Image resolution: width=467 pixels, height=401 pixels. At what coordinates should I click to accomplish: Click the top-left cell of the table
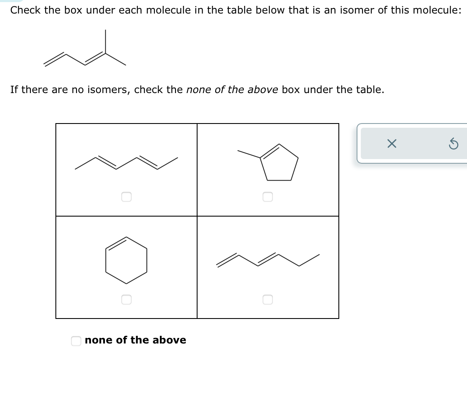126,169
